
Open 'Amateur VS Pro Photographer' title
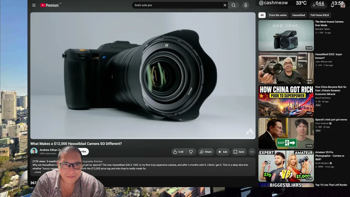(x=330, y=156)
